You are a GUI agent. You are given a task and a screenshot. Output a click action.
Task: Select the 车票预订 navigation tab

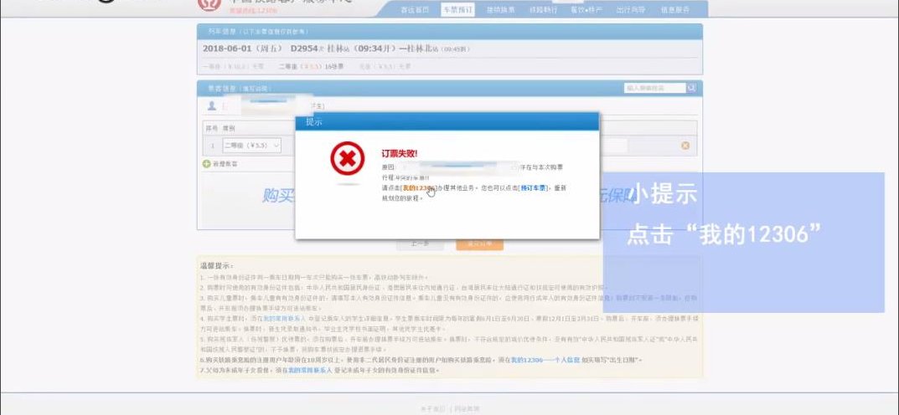coord(457,10)
